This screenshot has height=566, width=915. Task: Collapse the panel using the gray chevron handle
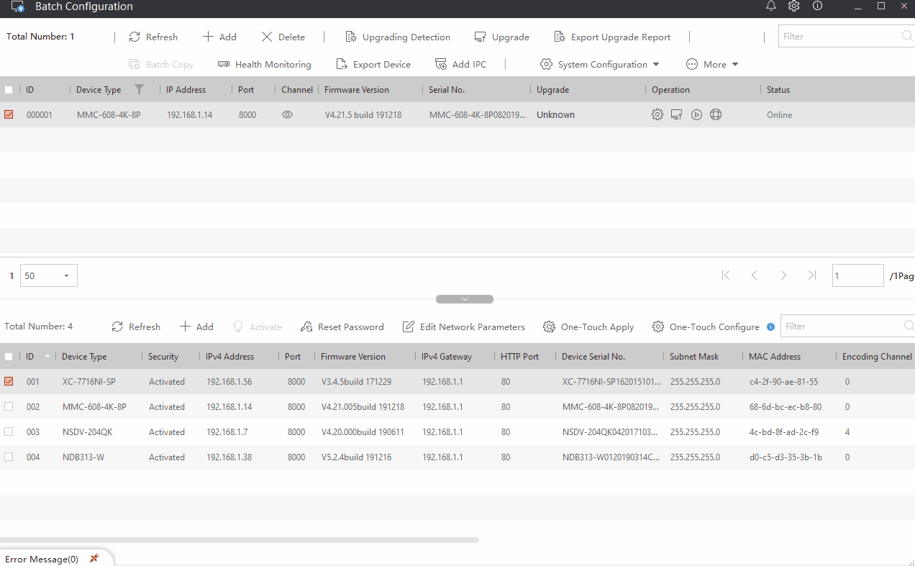465,299
